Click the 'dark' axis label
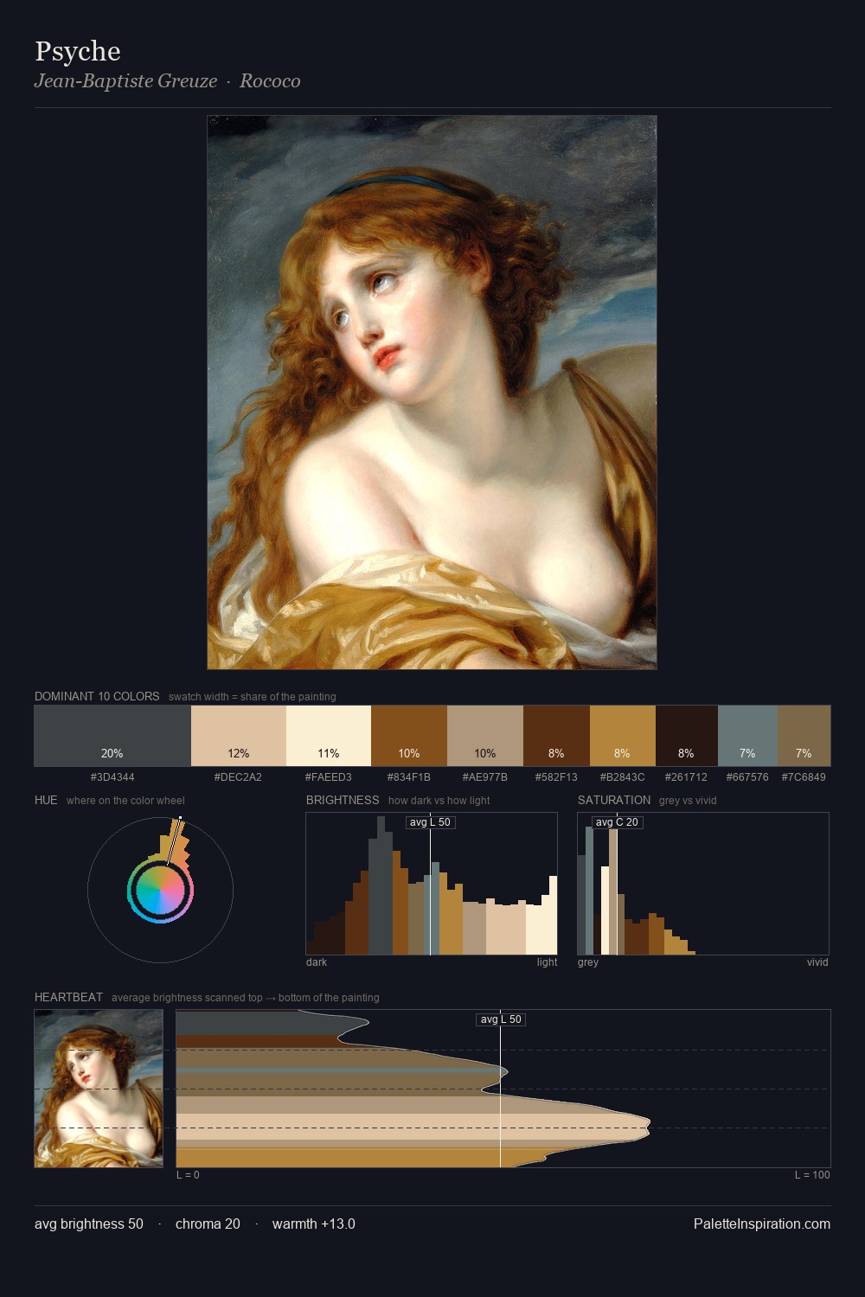The image size is (865, 1297). coord(317,962)
